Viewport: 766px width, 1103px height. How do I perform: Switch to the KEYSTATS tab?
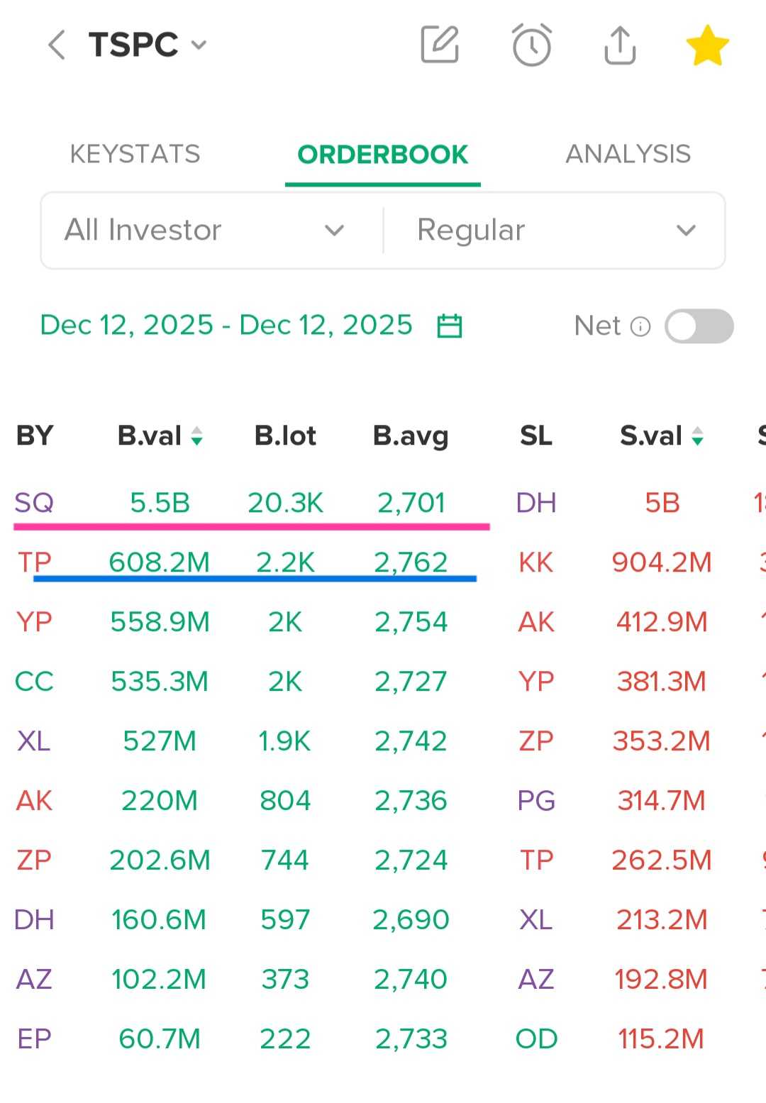tap(135, 154)
